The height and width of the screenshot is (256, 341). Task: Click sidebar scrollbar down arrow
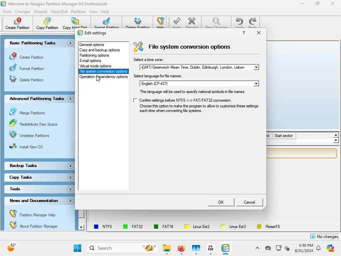pyautogui.click(x=81, y=227)
